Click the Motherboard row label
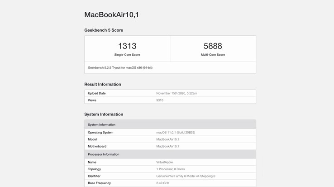The image size is (334, 187). [x=97, y=146]
